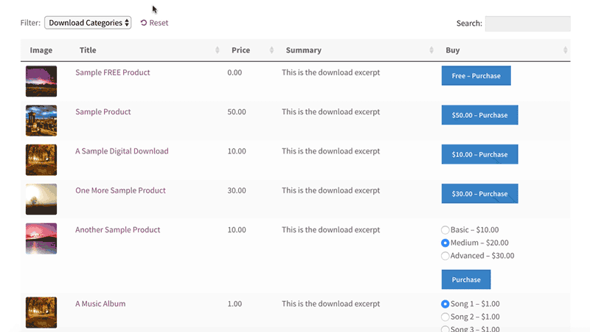
Task: Open Another Sample Product link
Action: pos(118,229)
